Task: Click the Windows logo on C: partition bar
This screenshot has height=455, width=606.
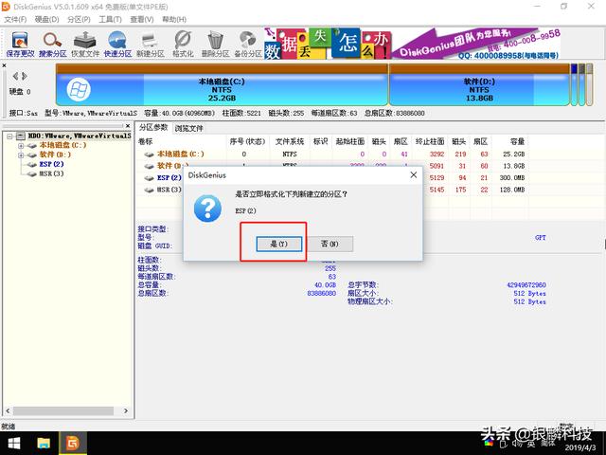Action: (x=79, y=90)
